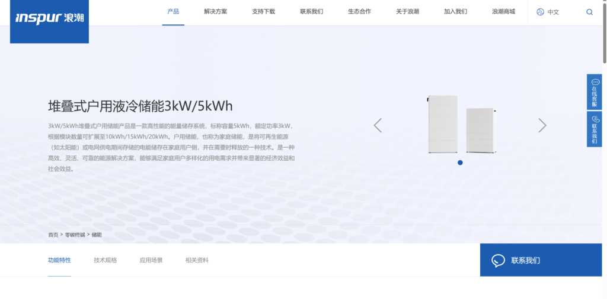The height and width of the screenshot is (299, 607).
Task: Switch to the 技术规格 tab
Action: [x=106, y=260]
